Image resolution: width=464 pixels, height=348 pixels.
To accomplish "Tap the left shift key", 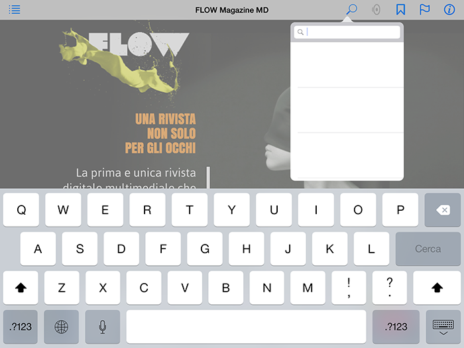I will (x=21, y=287).
